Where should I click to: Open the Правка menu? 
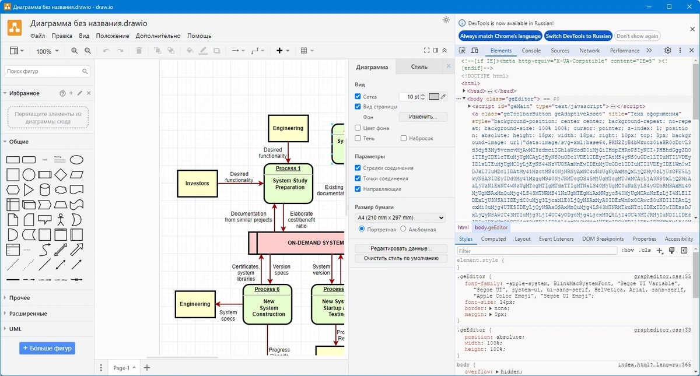[62, 36]
